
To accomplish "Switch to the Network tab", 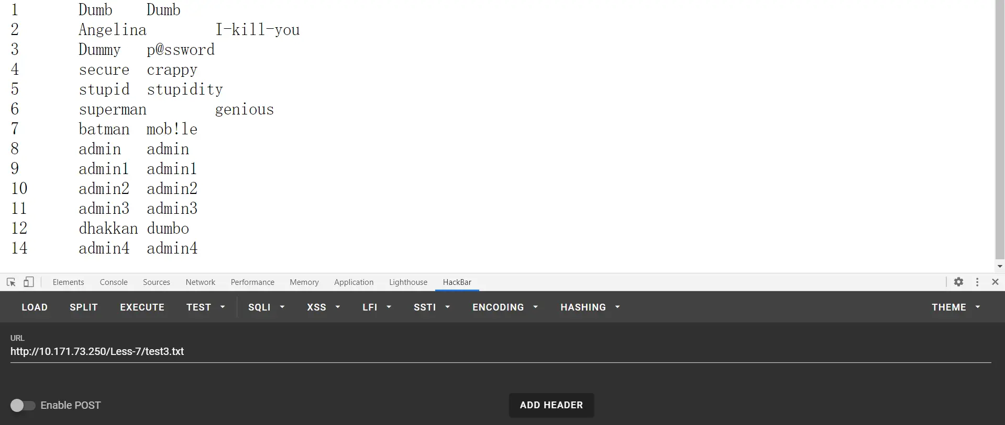I will 200,282.
